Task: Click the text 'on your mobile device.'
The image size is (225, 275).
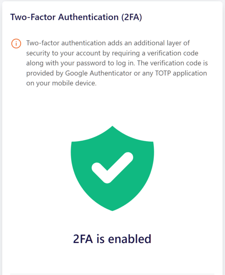Action: click(61, 83)
